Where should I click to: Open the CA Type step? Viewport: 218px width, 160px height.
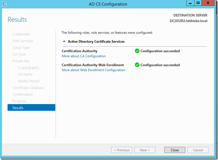pyautogui.click(x=19, y=54)
